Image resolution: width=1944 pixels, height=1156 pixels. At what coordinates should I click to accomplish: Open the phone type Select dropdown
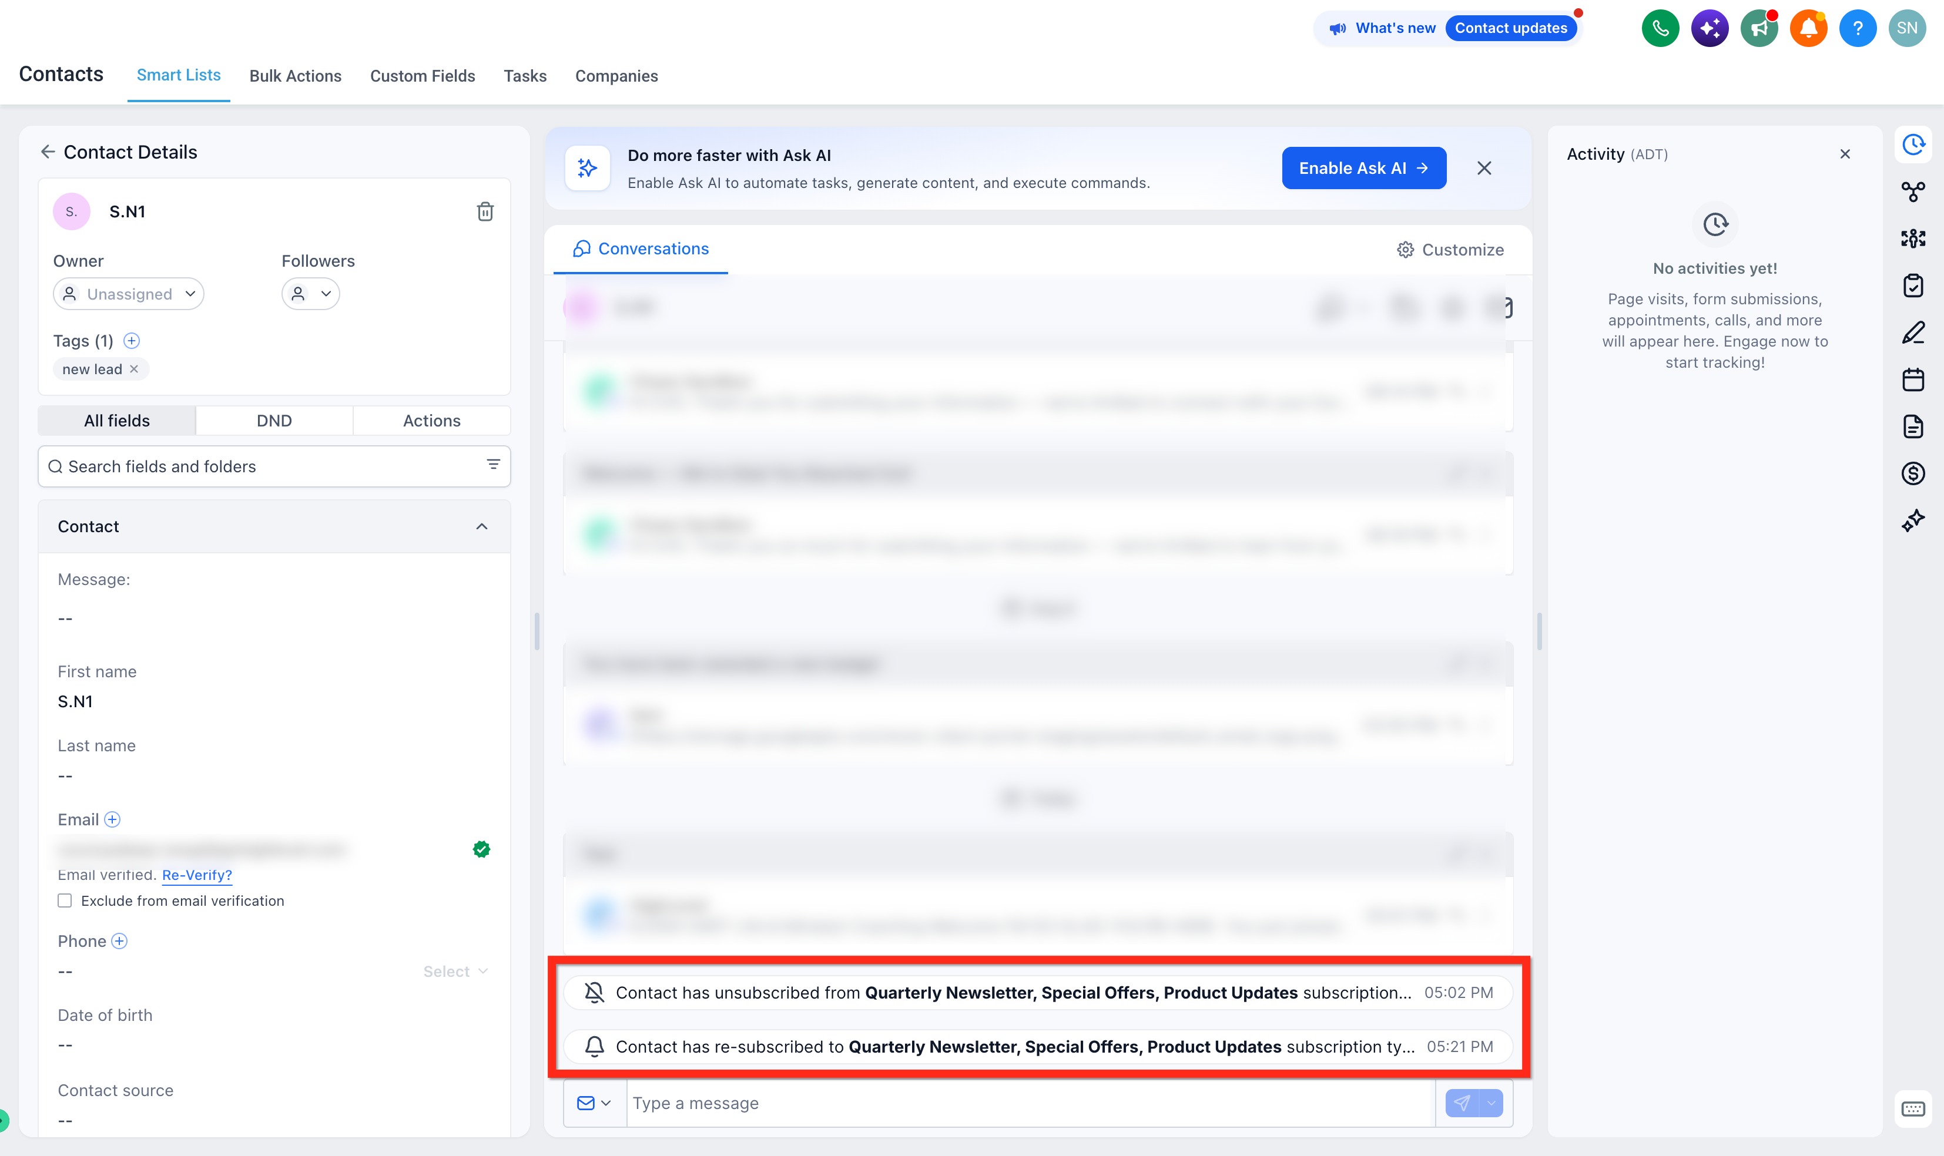pyautogui.click(x=455, y=972)
